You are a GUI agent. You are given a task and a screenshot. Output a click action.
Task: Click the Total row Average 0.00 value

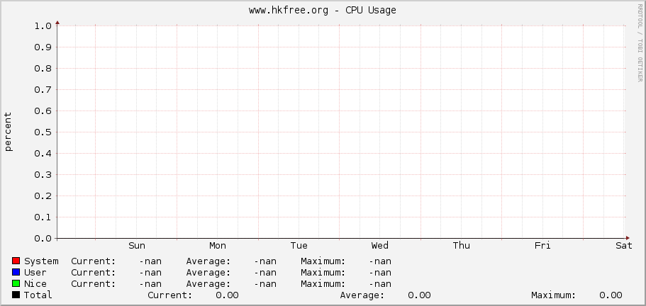pyautogui.click(x=419, y=295)
